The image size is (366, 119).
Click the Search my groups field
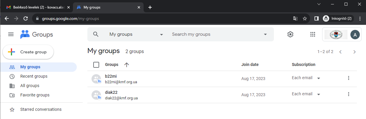click(x=215, y=34)
